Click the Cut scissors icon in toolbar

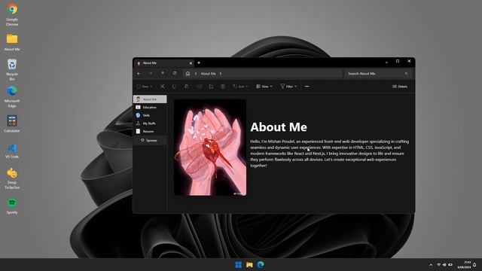pos(163,87)
